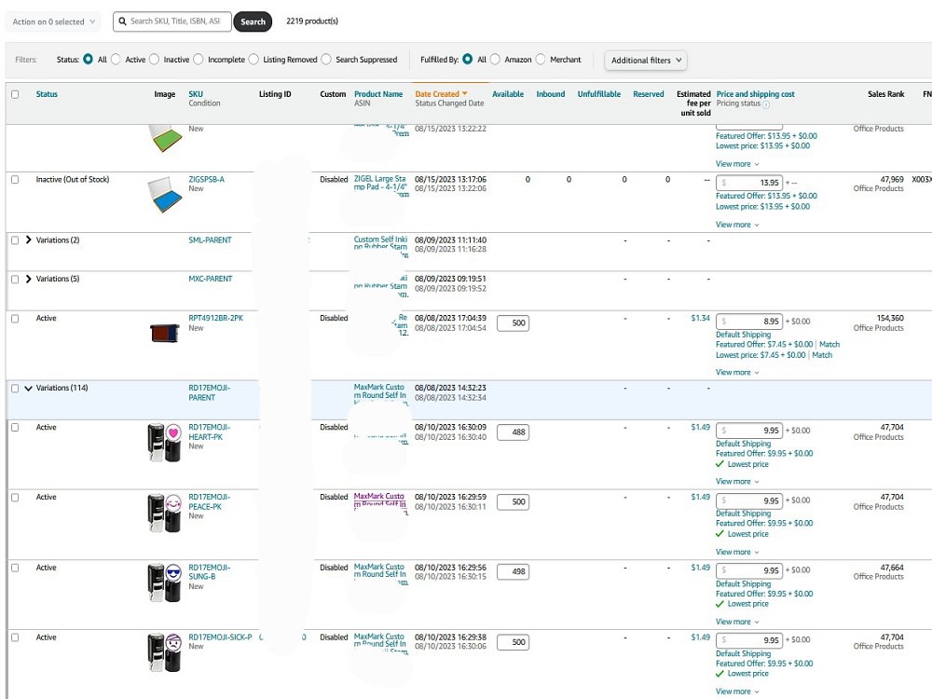Open the ZIGSPSB-A blue stamp pad image

pos(165,195)
